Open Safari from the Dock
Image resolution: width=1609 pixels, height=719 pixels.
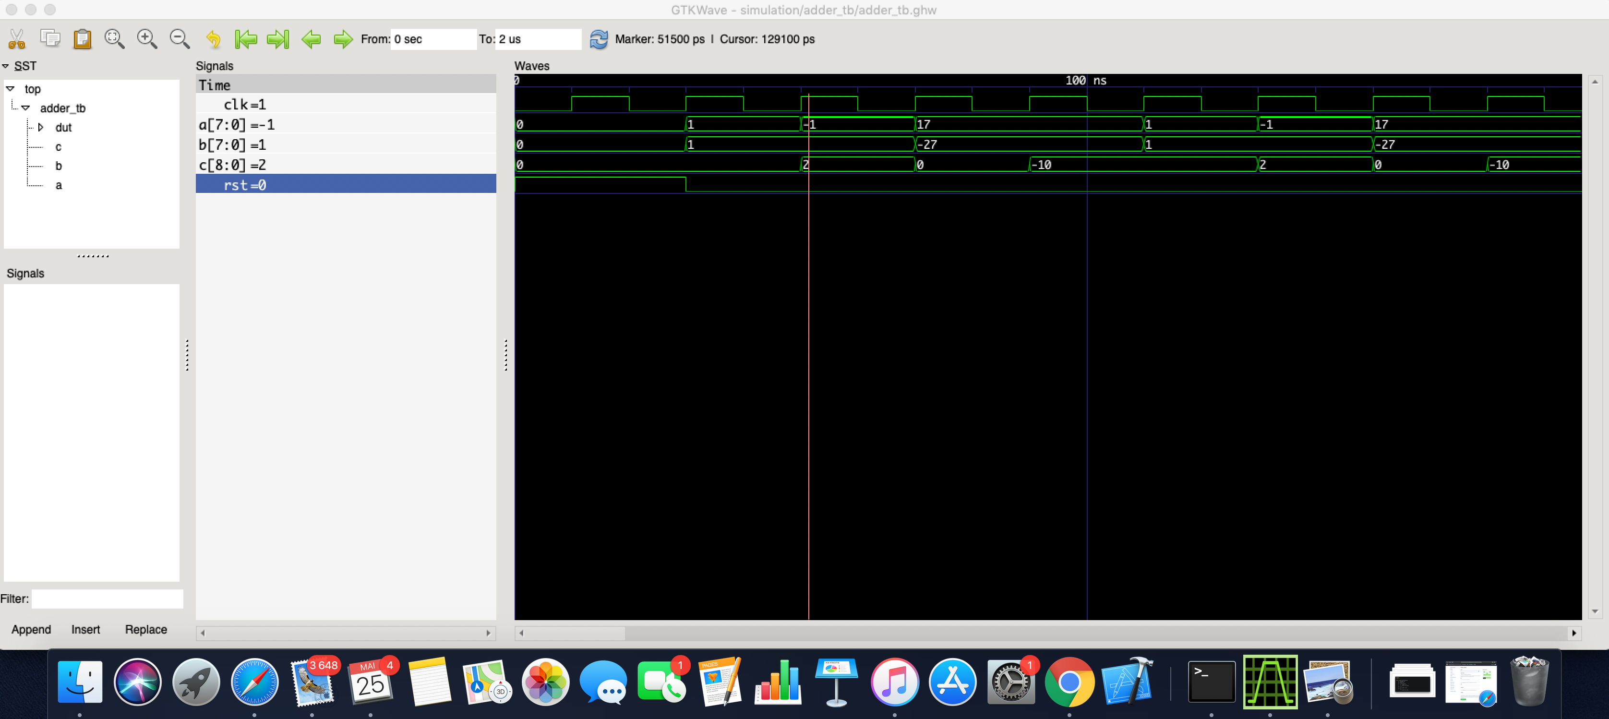pos(254,682)
